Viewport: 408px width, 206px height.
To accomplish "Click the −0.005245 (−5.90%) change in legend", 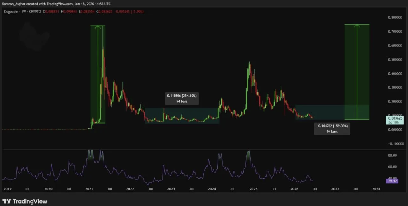I will pyautogui.click(x=129, y=12).
